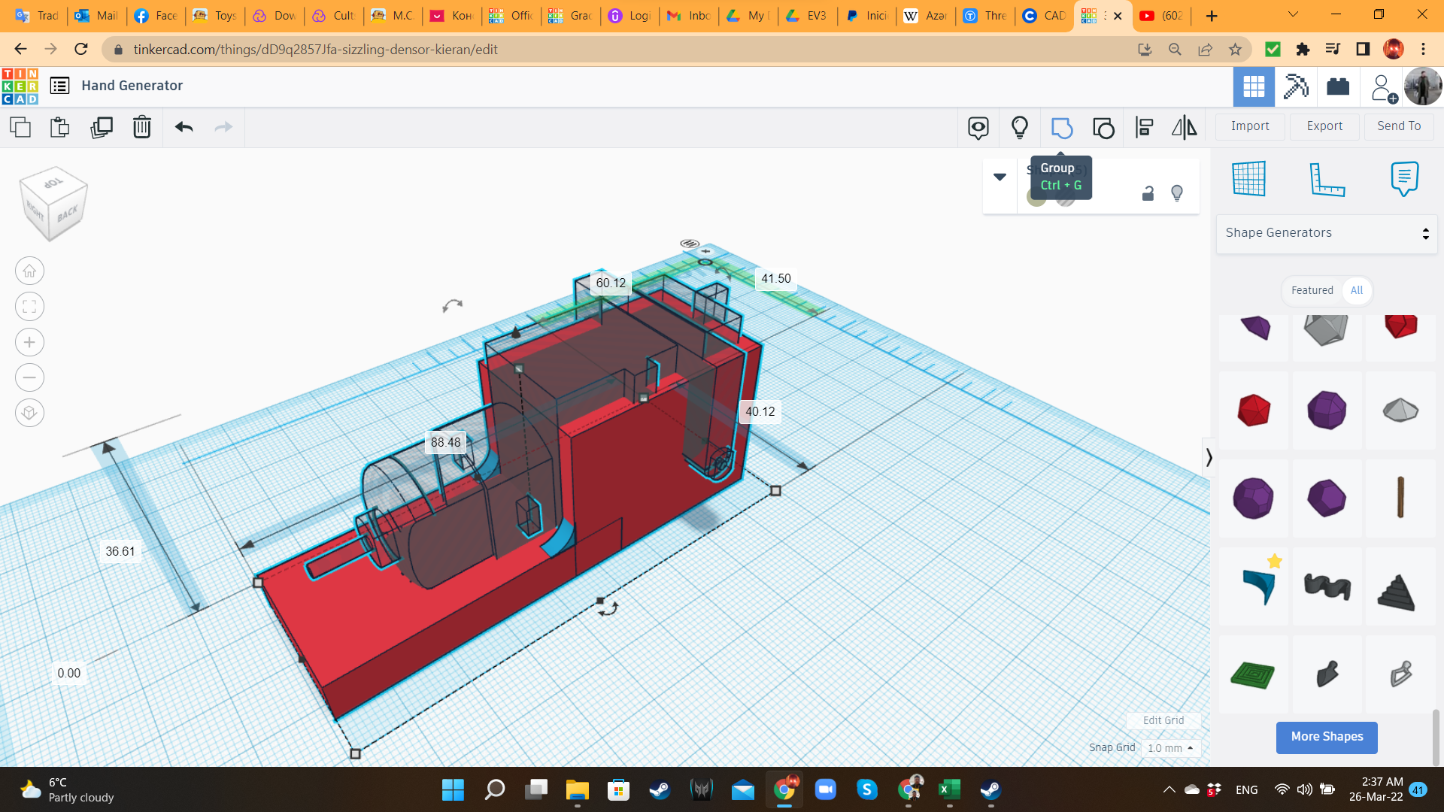Click the More Shapes button
This screenshot has width=1444, height=812.
tap(1326, 737)
